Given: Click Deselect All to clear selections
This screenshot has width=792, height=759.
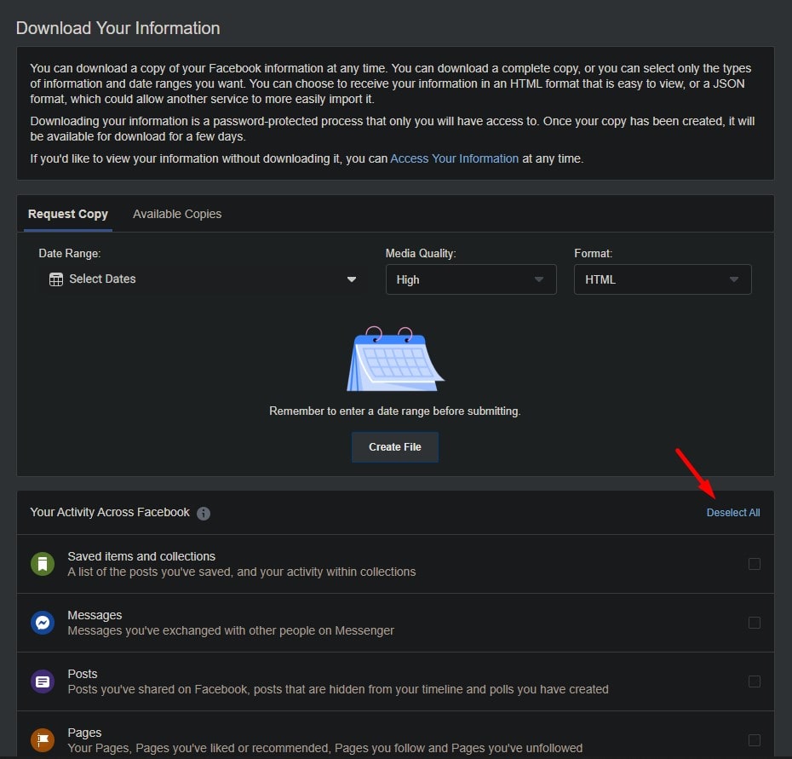Looking at the screenshot, I should click(733, 513).
